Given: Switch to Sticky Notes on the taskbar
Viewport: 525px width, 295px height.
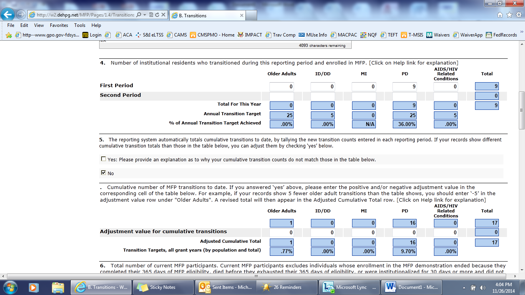Looking at the screenshot, I should coord(163,287).
